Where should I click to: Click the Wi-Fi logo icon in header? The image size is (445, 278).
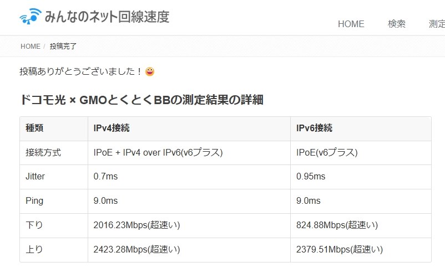pyautogui.click(x=31, y=16)
